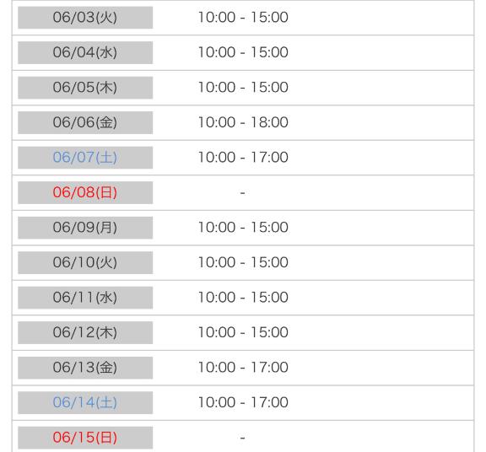Image resolution: width=486 pixels, height=452 pixels.
Task: Select the 06/04(水) date cell
Action: click(x=85, y=52)
